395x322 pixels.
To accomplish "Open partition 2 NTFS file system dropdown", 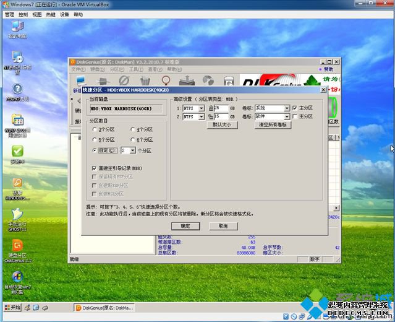I will click(x=201, y=116).
